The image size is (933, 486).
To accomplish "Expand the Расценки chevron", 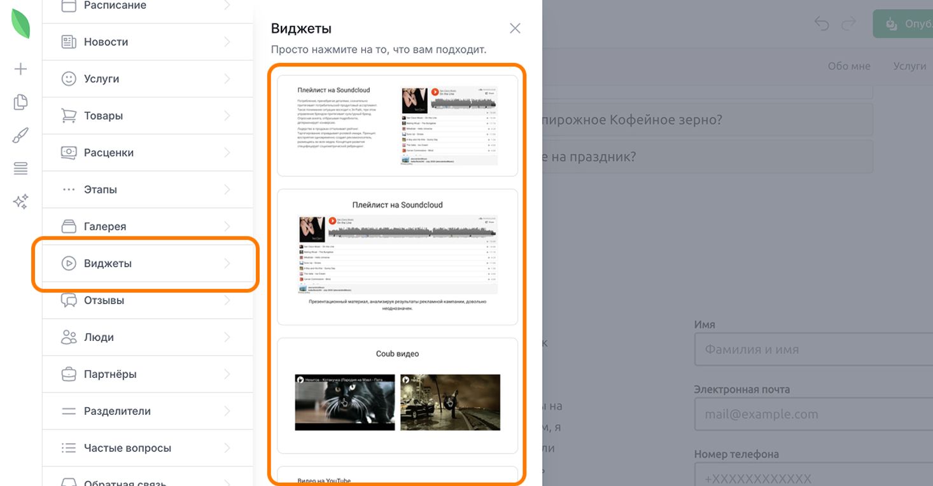I will click(x=227, y=153).
